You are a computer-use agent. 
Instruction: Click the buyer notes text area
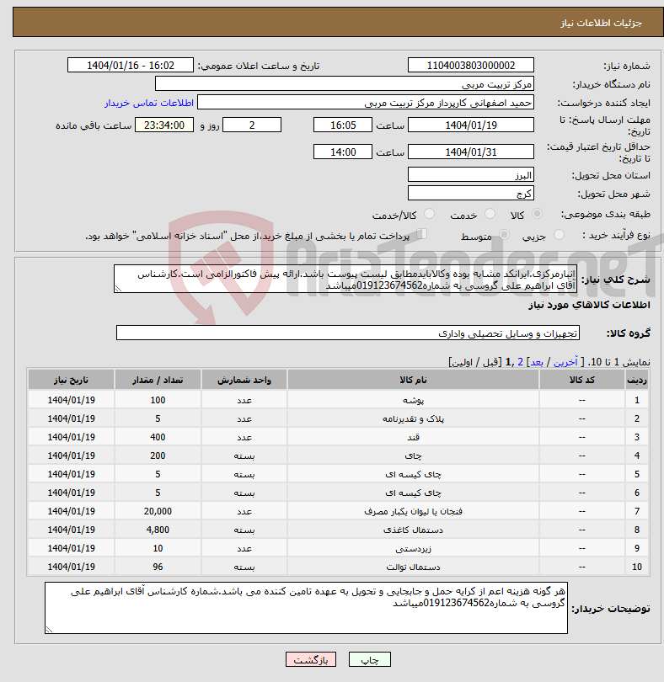[x=306, y=608]
